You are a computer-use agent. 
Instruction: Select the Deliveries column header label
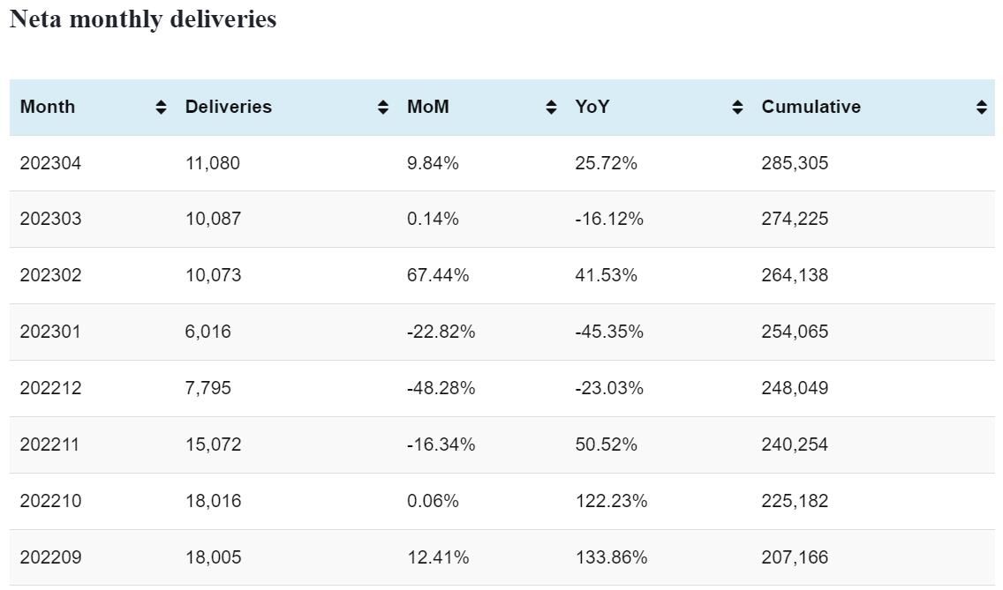click(229, 107)
